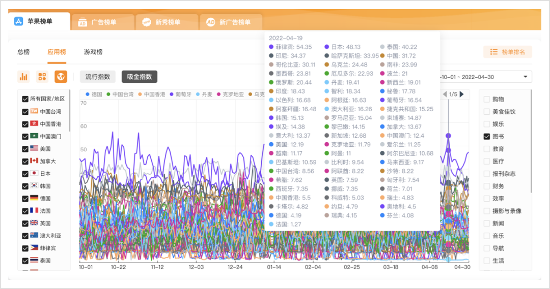Click the 韩国 flag icon
The width and height of the screenshot is (550, 289).
point(34,186)
